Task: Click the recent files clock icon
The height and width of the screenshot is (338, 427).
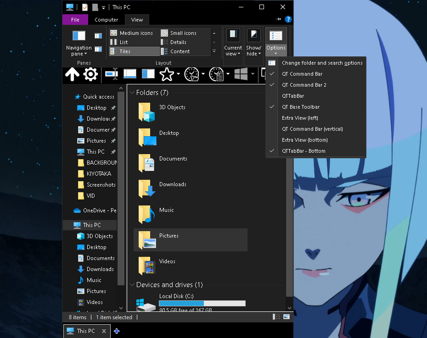Action: point(216,74)
